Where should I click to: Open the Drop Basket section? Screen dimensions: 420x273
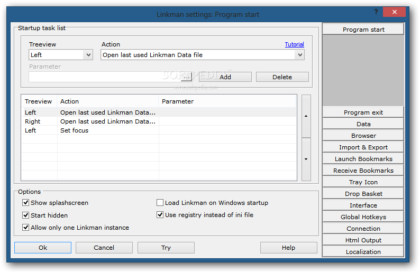363,194
